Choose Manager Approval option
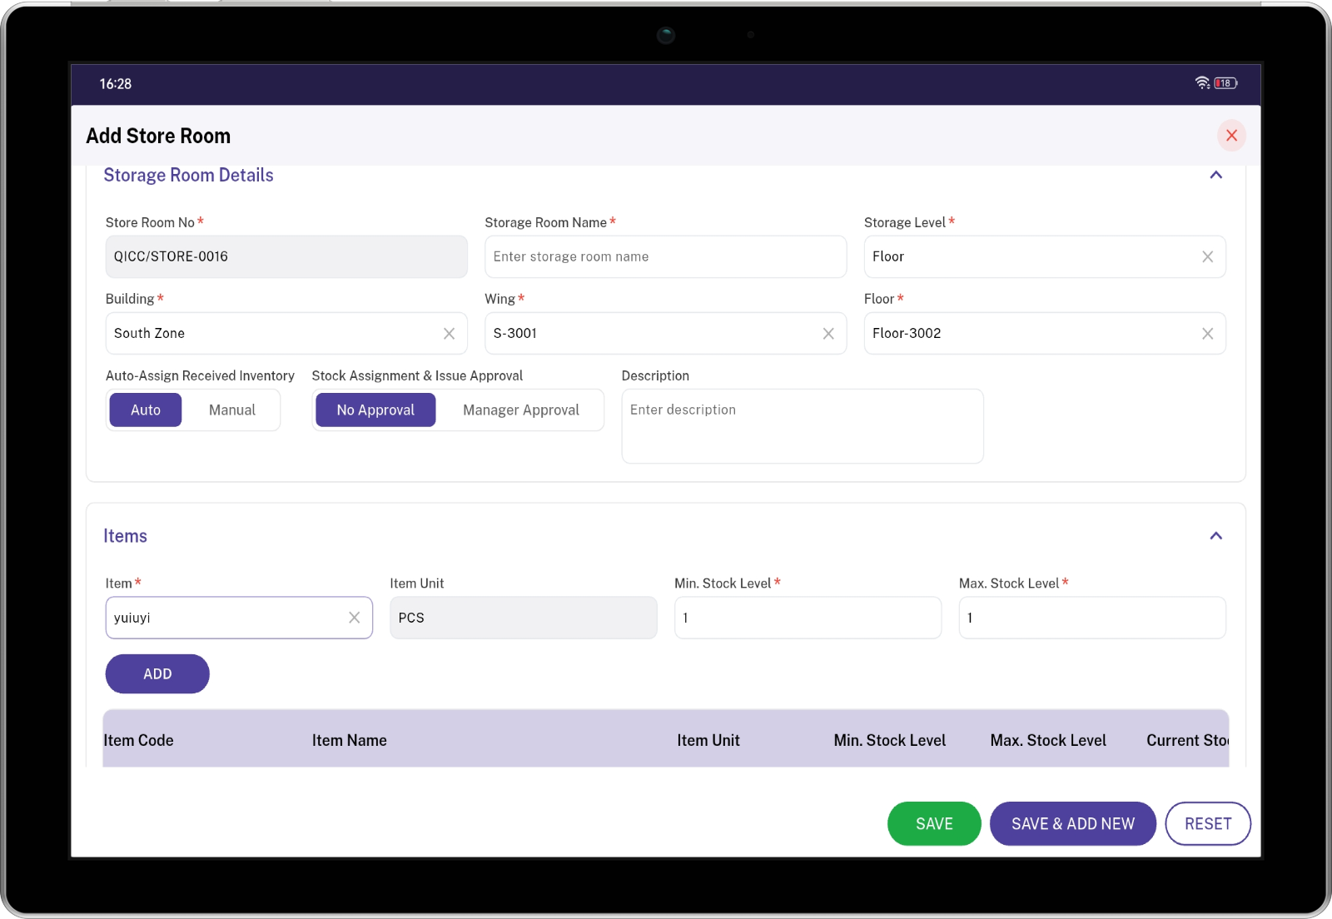This screenshot has height=919, width=1332. click(521, 410)
